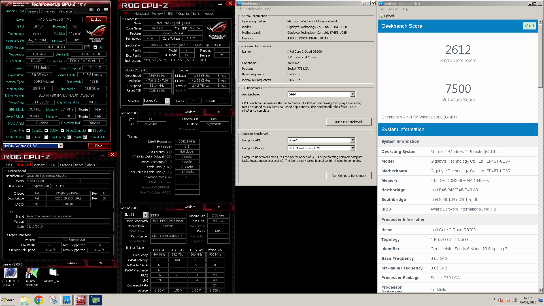Image resolution: width=544 pixels, height=306 pixels.
Task: Open Mainboard tab in top CPU-Z window
Action: [141, 14]
